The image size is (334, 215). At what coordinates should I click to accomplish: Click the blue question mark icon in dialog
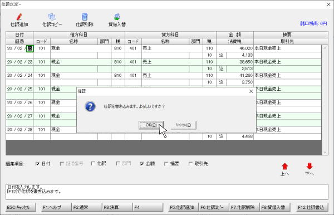[x=90, y=106]
